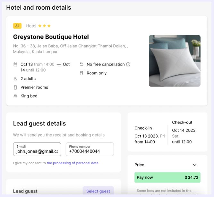Click the 8.1 rating badge
The image size is (214, 197).
coord(17,26)
